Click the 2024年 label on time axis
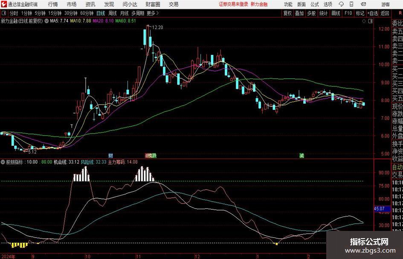 tap(8, 256)
